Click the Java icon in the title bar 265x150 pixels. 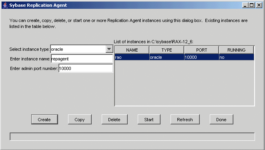point(6,5)
